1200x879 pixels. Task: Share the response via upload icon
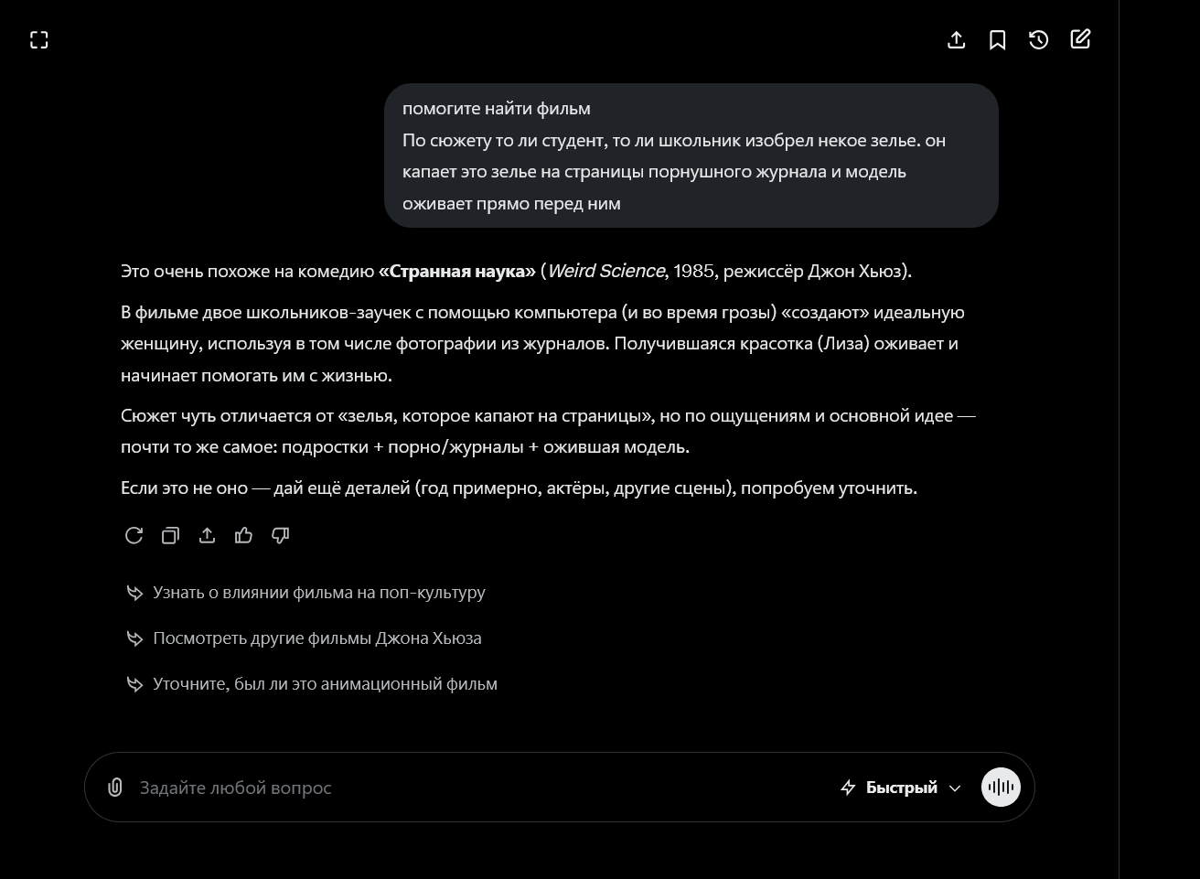pos(207,535)
